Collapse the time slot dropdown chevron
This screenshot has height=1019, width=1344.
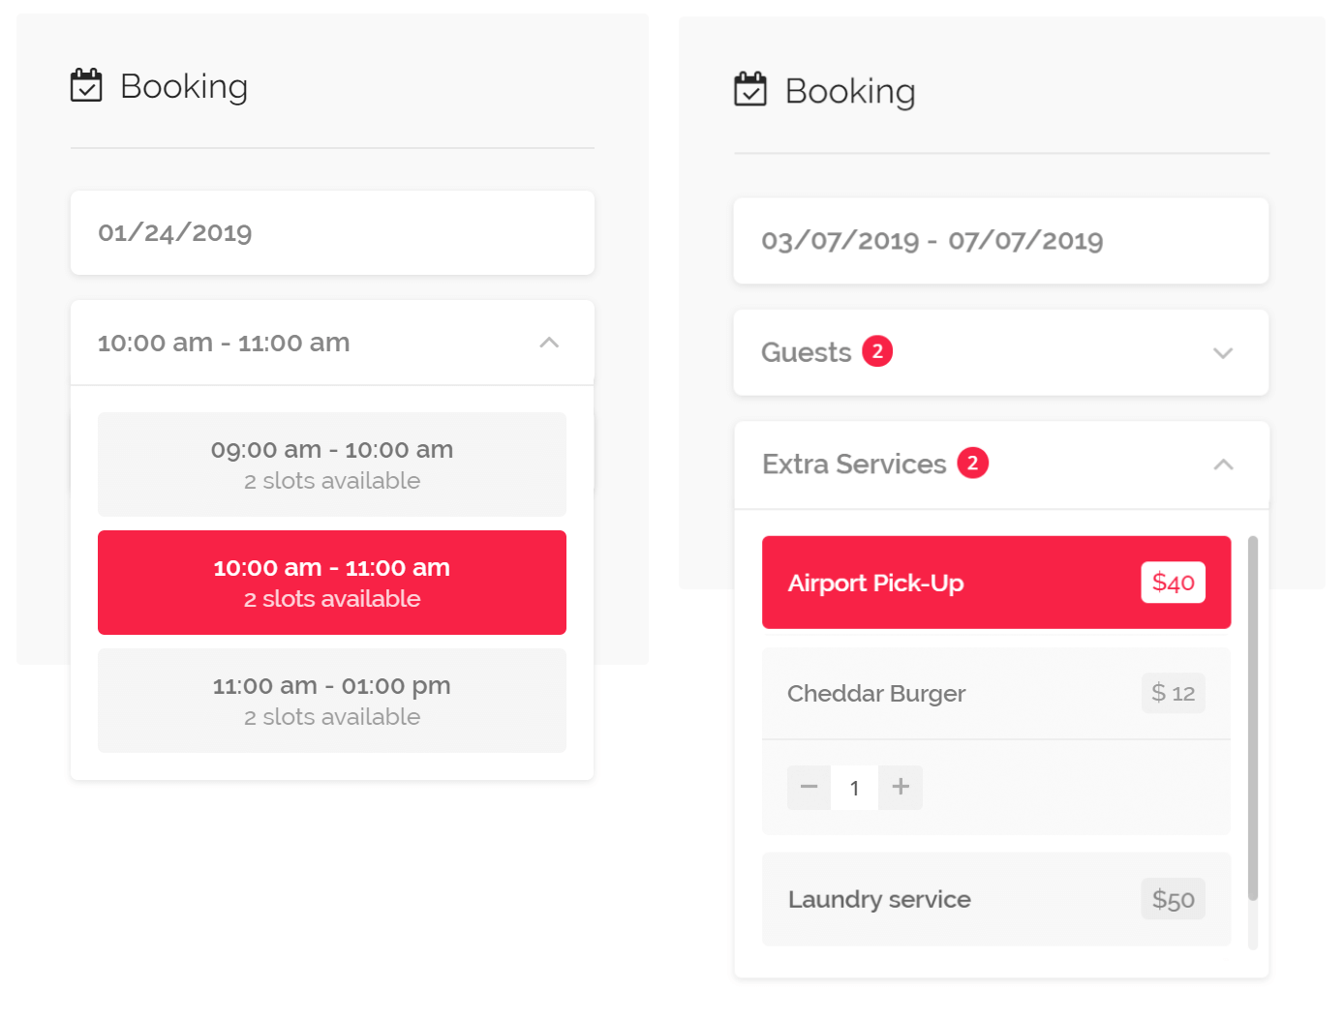[549, 343]
